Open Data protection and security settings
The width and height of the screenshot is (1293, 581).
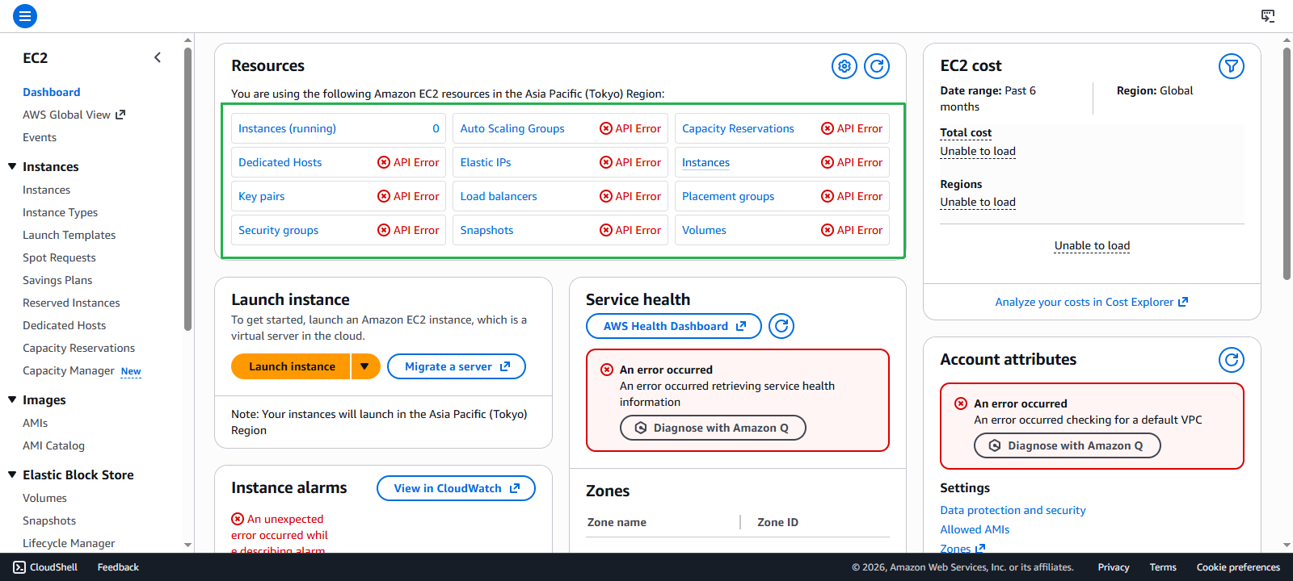tap(1013, 510)
